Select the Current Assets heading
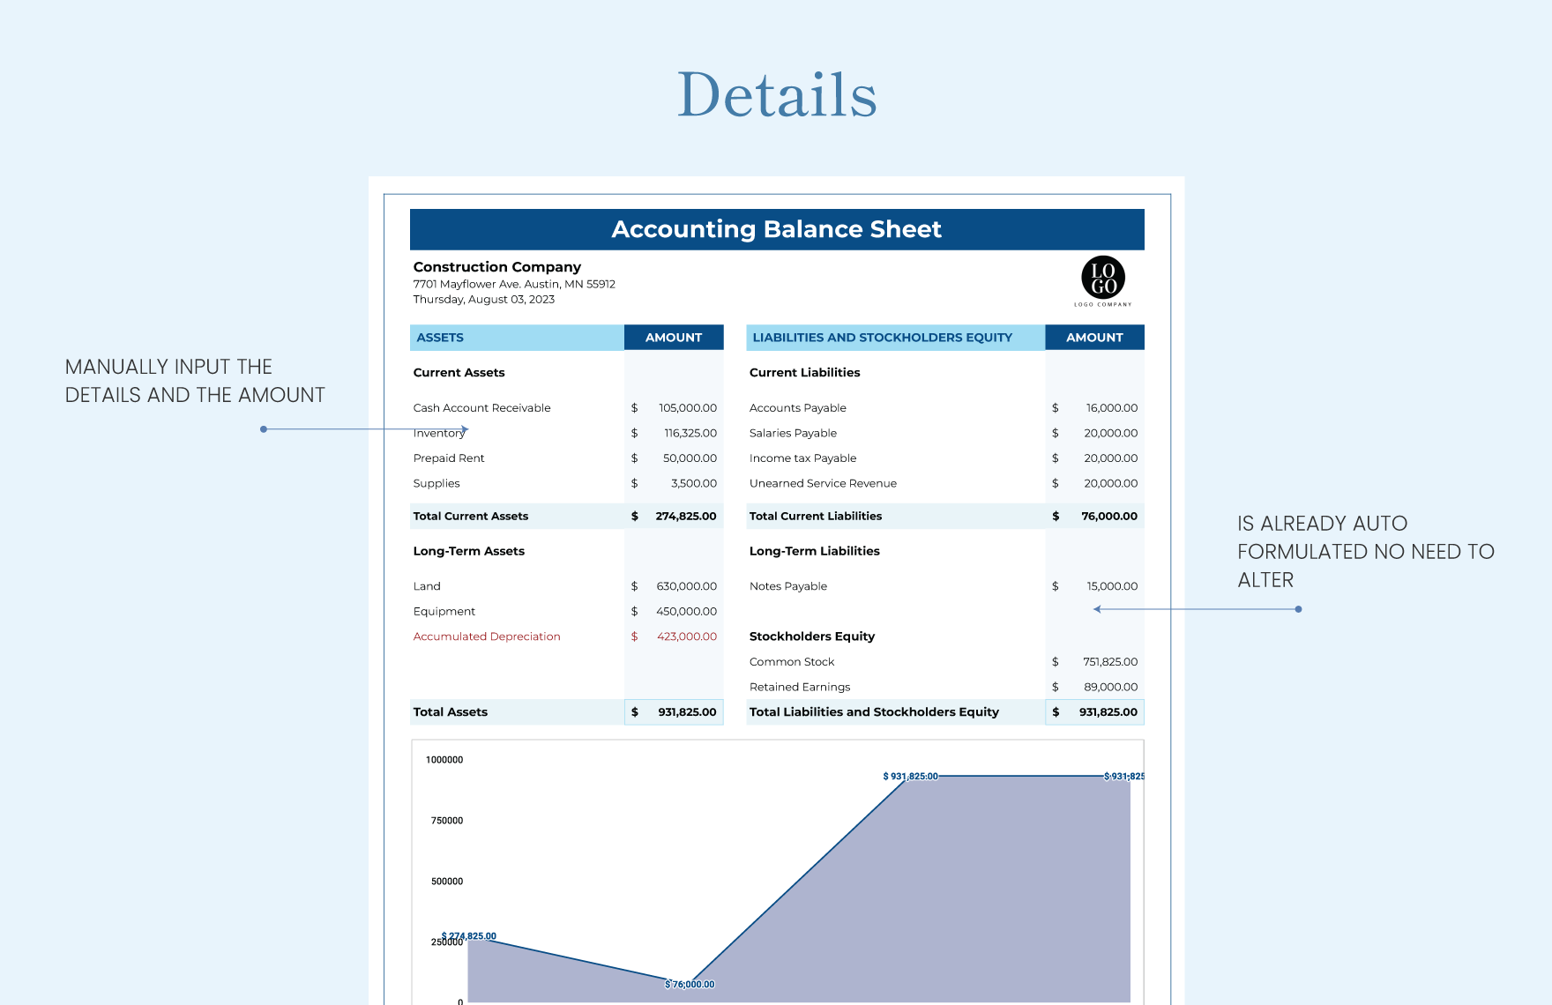This screenshot has width=1552, height=1005. click(459, 373)
